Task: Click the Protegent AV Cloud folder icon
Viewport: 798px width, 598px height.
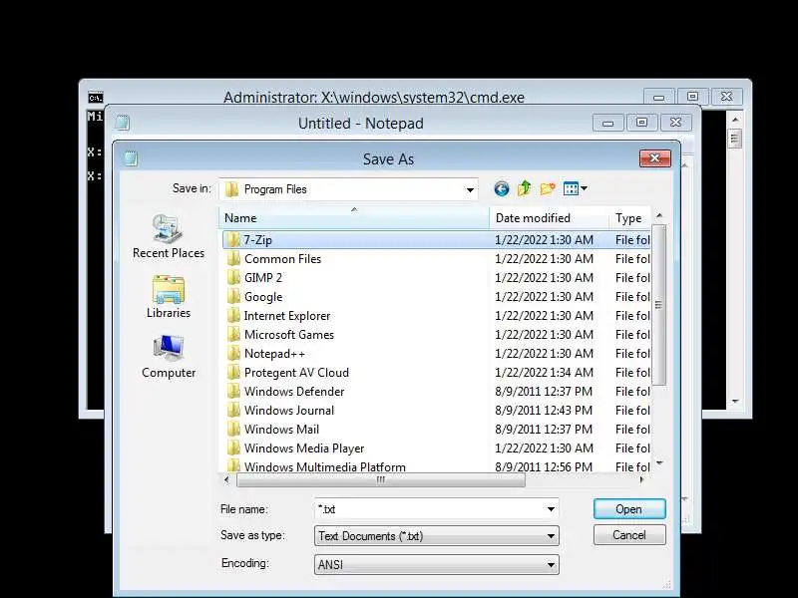Action: (233, 373)
